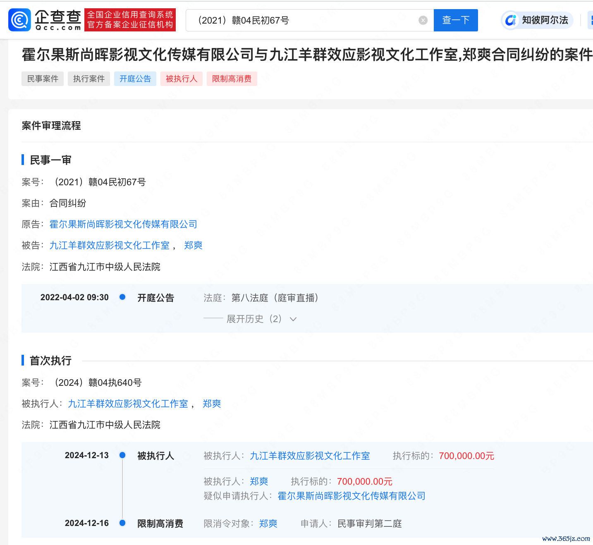Open 郑爽 link in 首次执行 被执行人 row
The width and height of the screenshot is (593, 545).
coord(212,404)
